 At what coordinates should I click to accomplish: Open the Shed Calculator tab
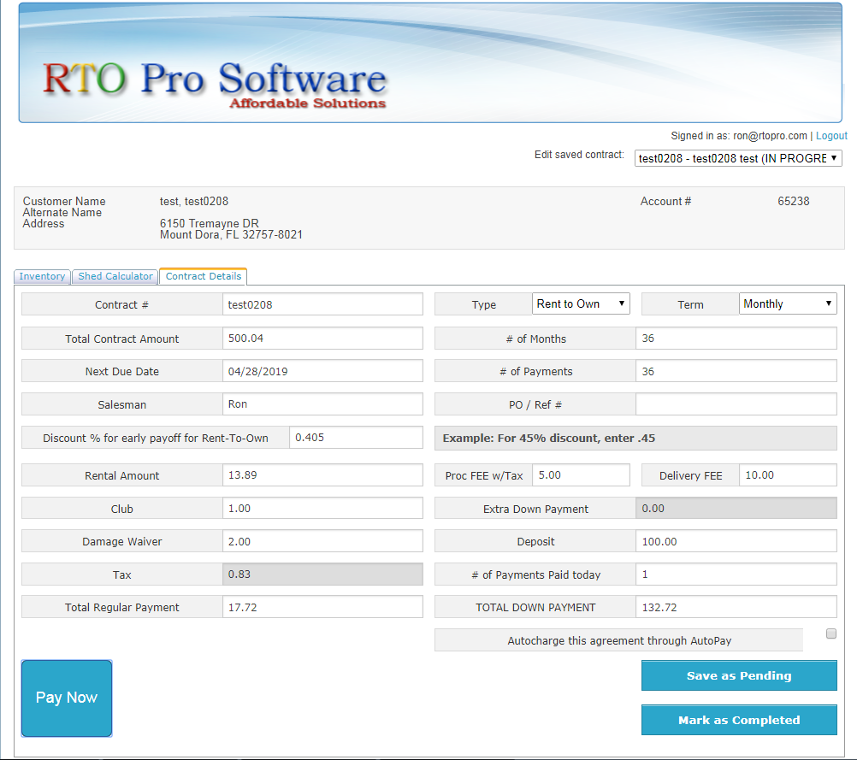point(115,276)
